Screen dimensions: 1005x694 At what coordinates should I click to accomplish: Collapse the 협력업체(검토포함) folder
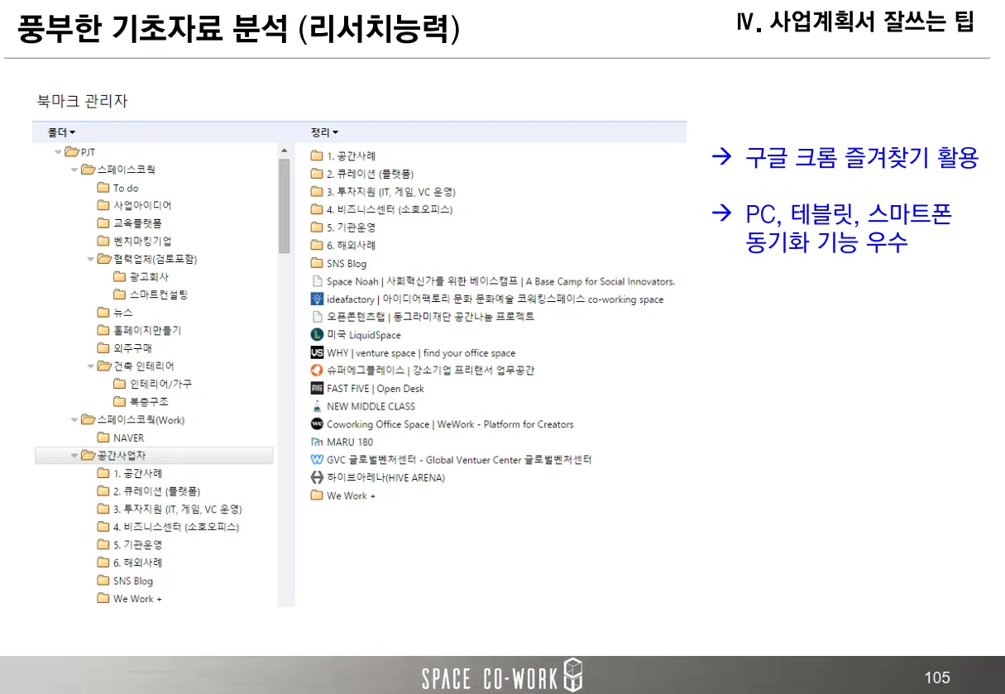pyautogui.click(x=91, y=259)
